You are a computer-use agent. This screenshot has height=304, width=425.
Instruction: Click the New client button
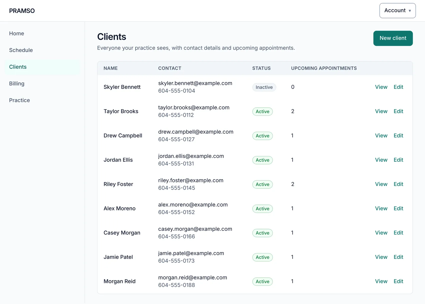[x=393, y=38]
